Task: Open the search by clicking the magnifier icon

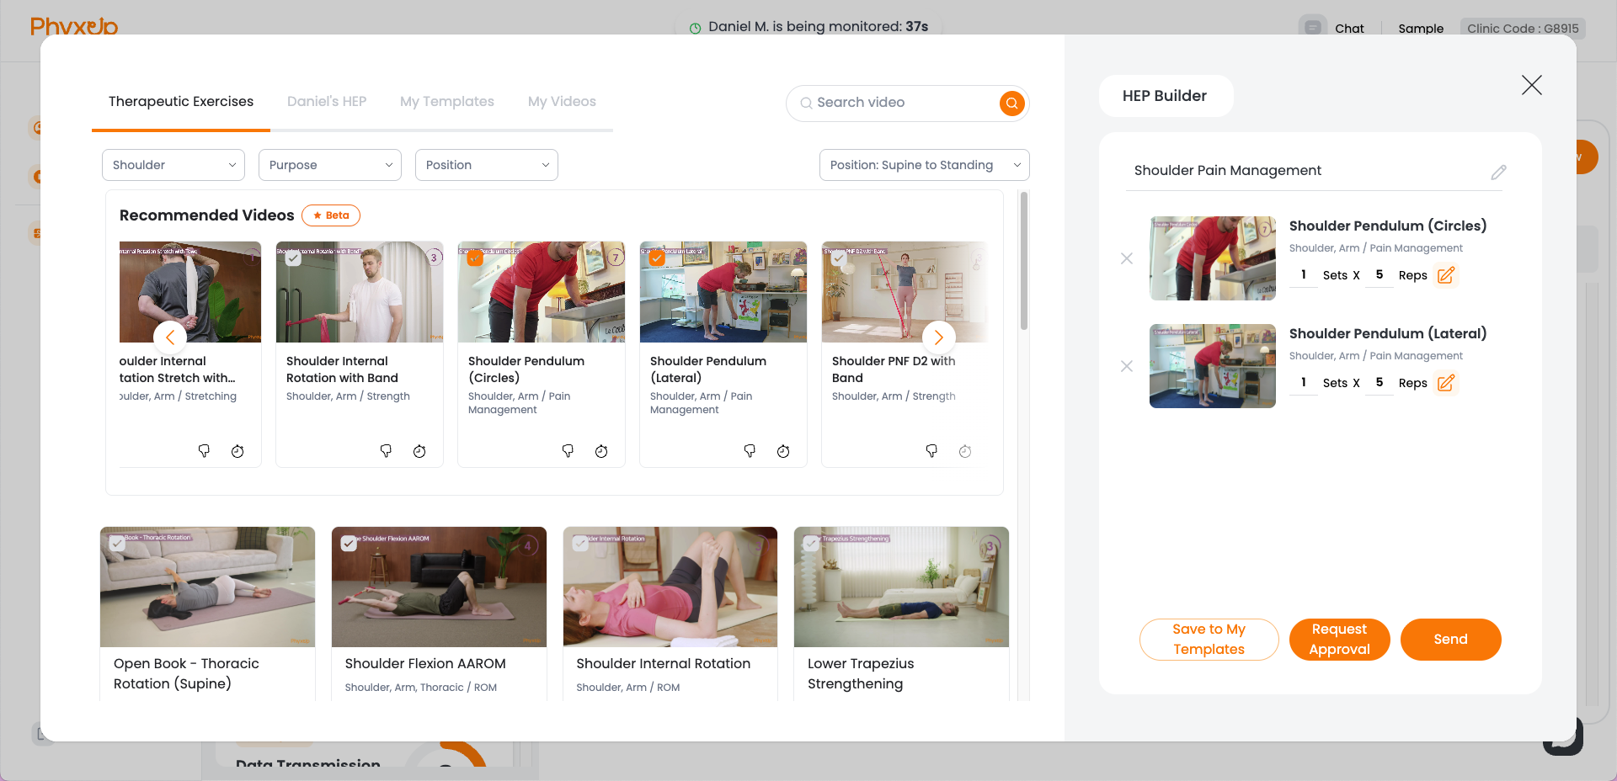Action: click(x=1011, y=103)
